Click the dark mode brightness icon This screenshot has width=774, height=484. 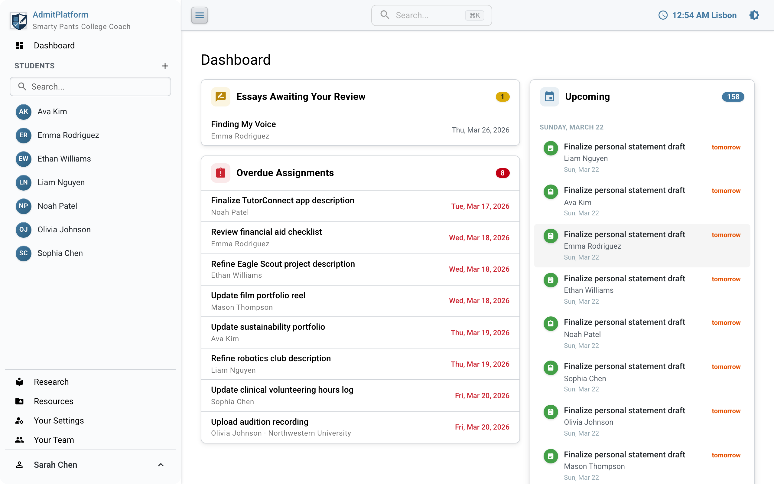click(x=754, y=15)
